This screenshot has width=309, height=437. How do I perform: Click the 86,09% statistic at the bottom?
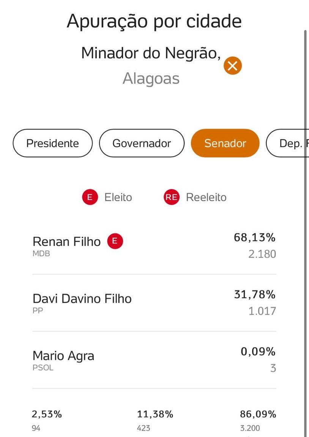click(x=258, y=414)
